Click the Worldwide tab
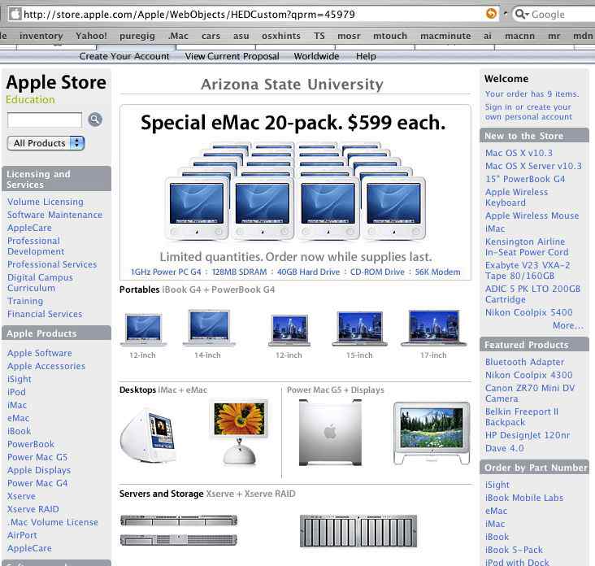The width and height of the screenshot is (595, 566). (x=316, y=56)
